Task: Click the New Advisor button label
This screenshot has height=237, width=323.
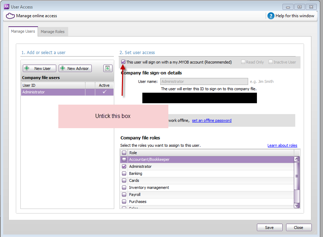Action: click(78, 68)
